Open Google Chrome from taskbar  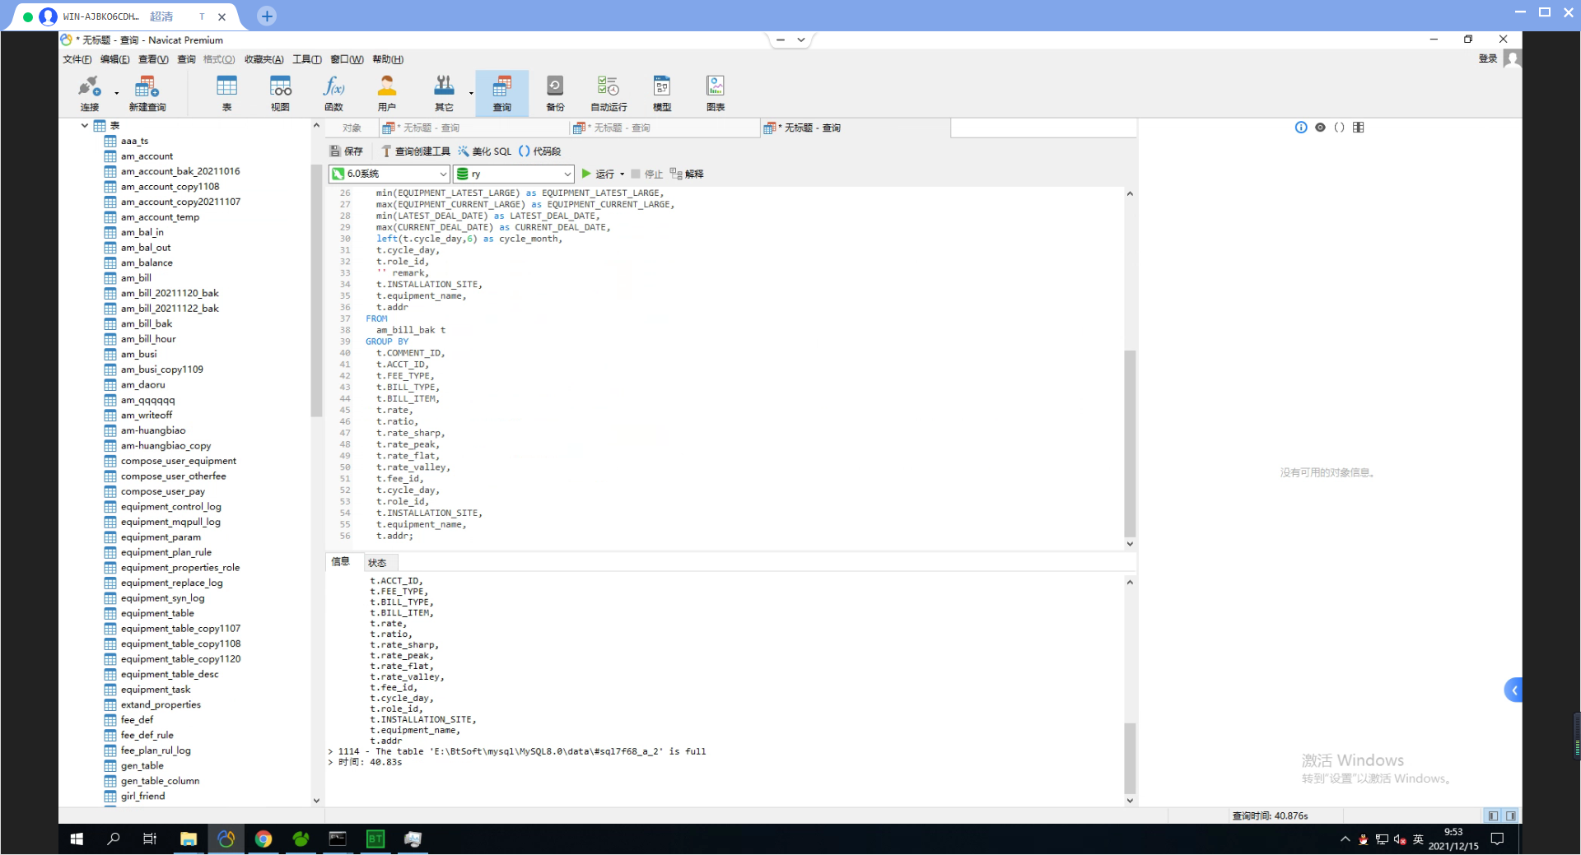(x=263, y=839)
